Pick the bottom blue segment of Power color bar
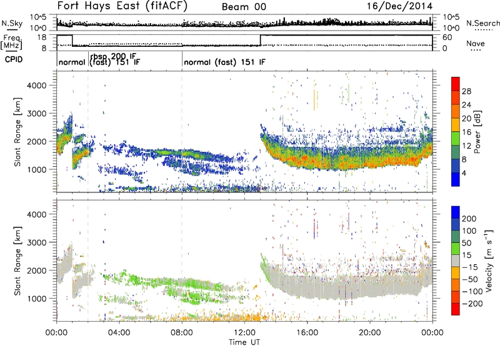Viewport: 500px width, 346px height. tap(456, 179)
